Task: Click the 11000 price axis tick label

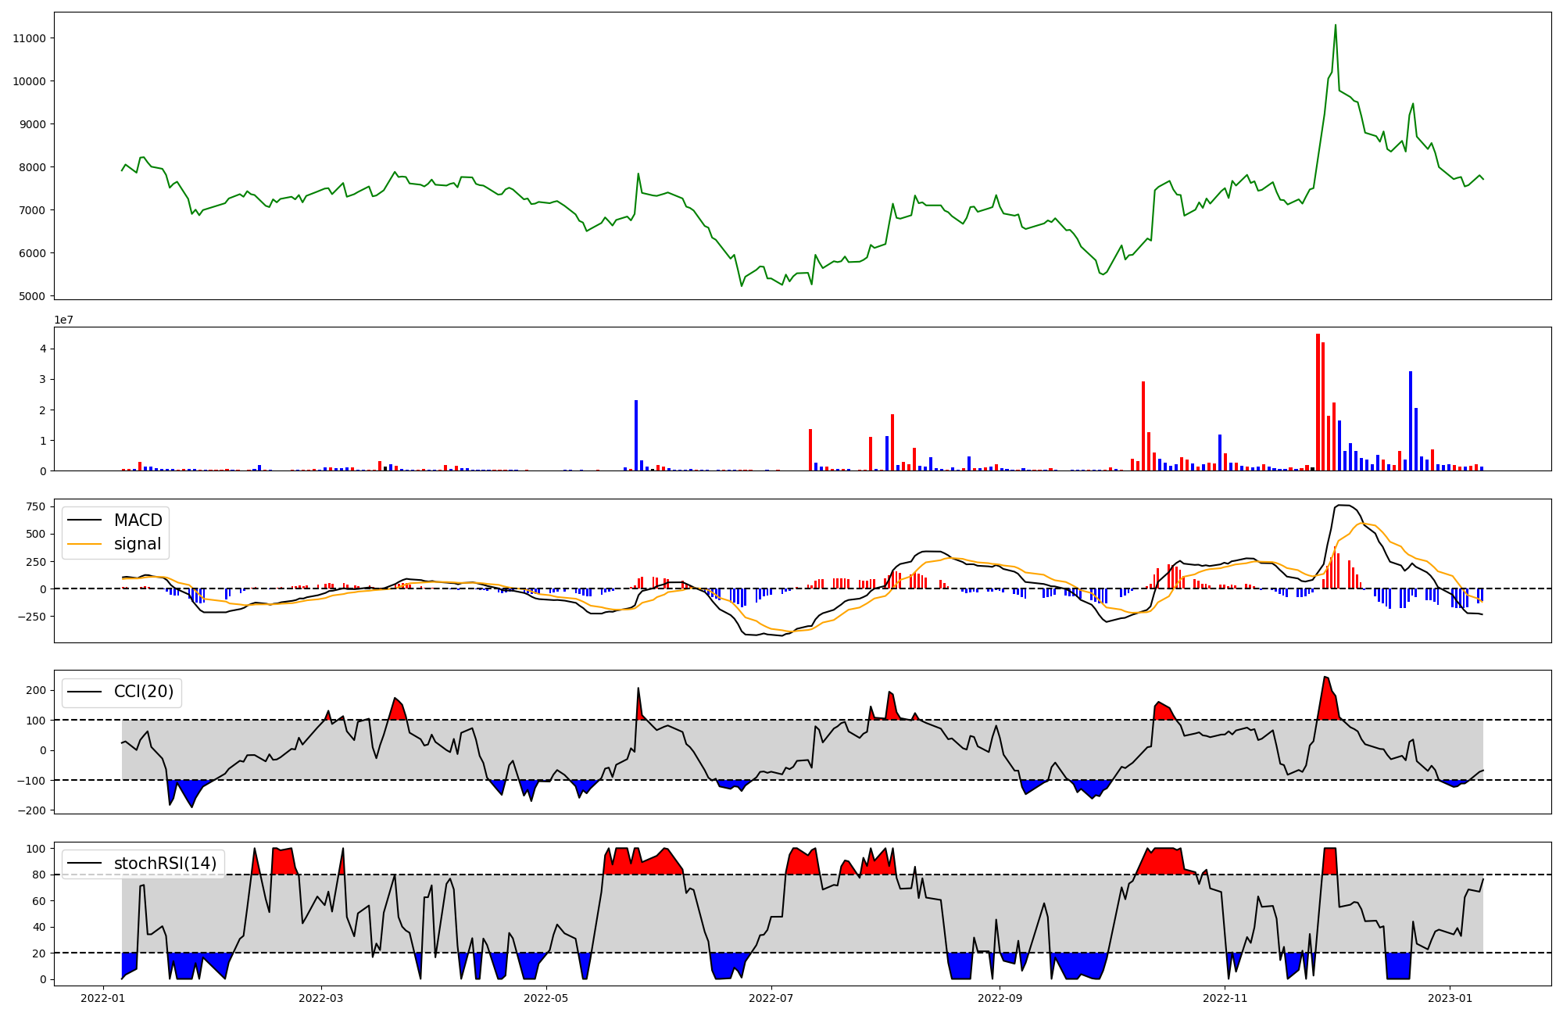Action: coord(29,38)
